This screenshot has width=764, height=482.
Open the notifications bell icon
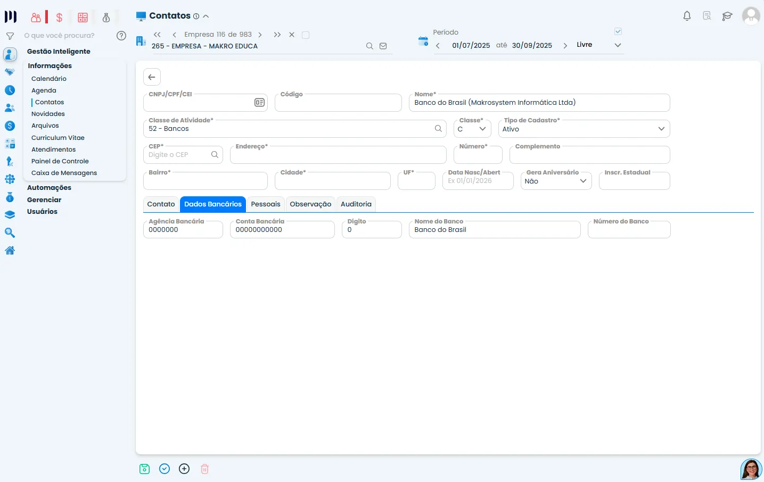tap(687, 16)
